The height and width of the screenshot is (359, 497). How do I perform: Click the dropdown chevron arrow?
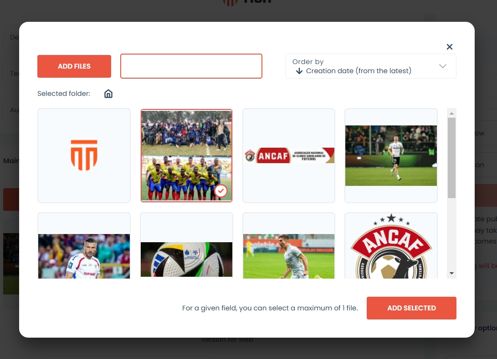point(442,66)
